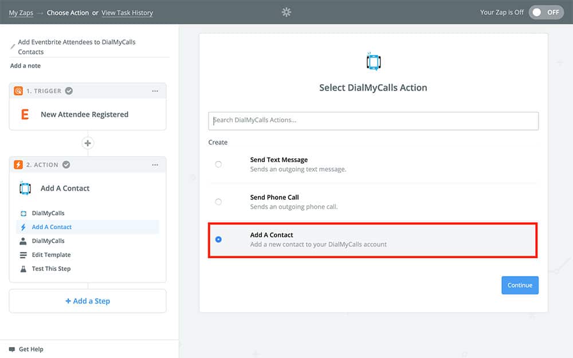Image resolution: width=573 pixels, height=358 pixels.
Task: Select the Send Phone Call radio button
Action: click(x=218, y=202)
